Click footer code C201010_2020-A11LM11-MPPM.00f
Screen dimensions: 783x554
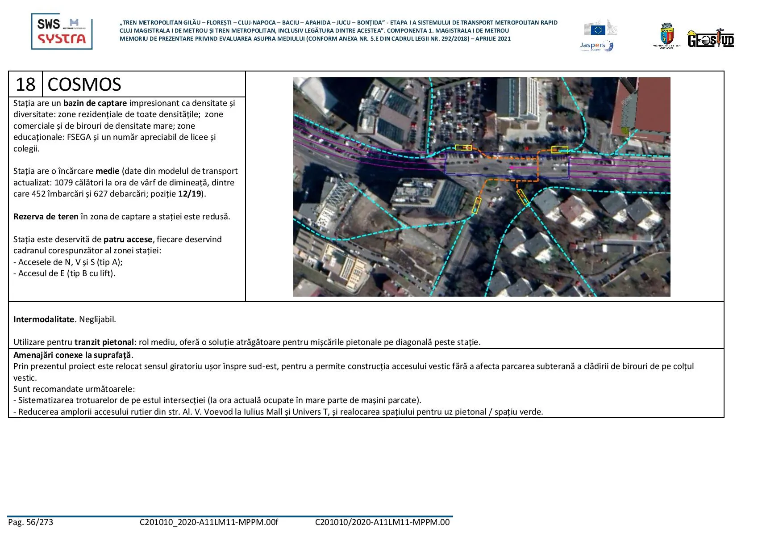(208, 522)
